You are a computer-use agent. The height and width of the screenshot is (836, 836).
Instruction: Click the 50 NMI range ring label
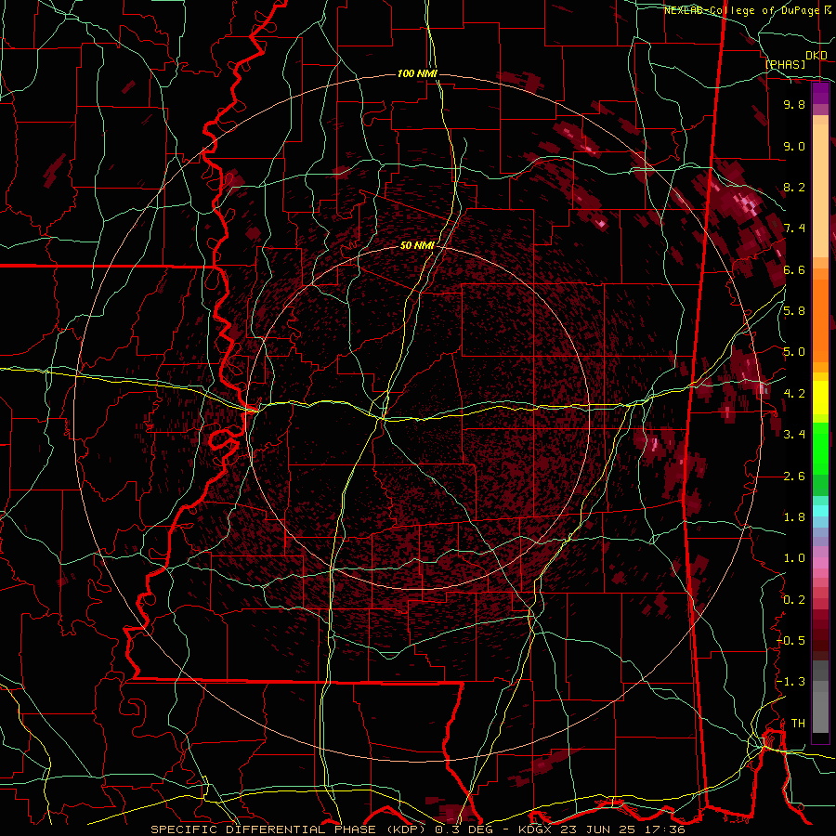417,246
